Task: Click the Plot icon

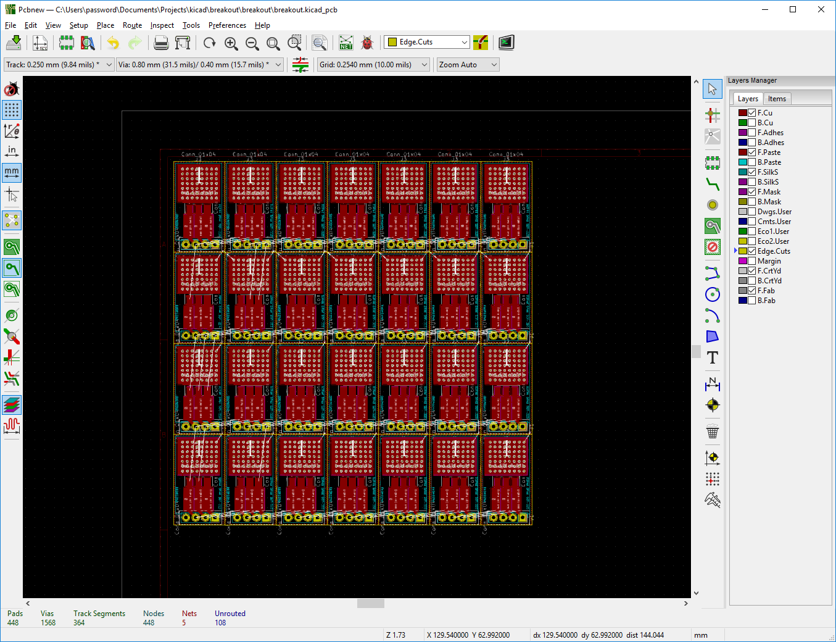Action: click(183, 43)
